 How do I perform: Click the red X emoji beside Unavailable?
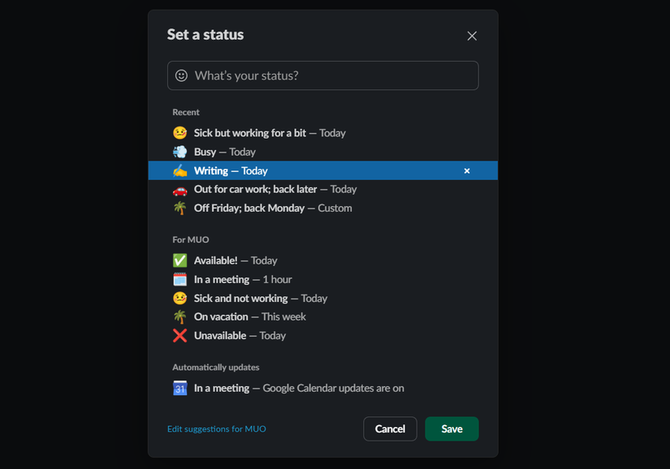[x=179, y=335]
